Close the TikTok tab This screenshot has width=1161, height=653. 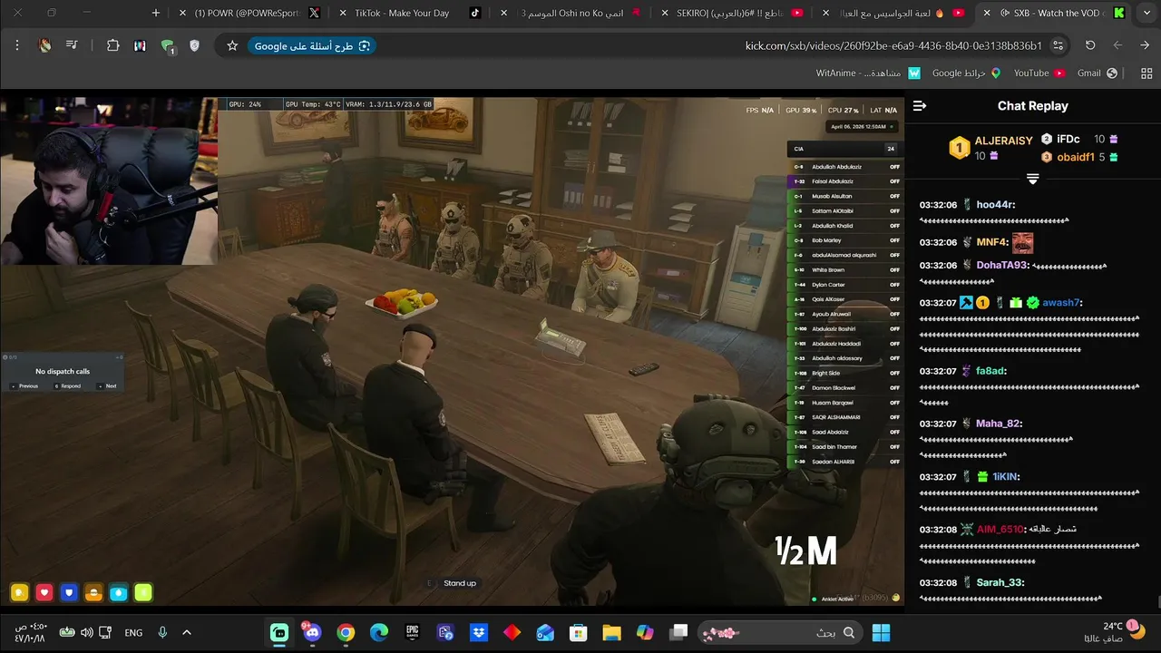point(342,13)
